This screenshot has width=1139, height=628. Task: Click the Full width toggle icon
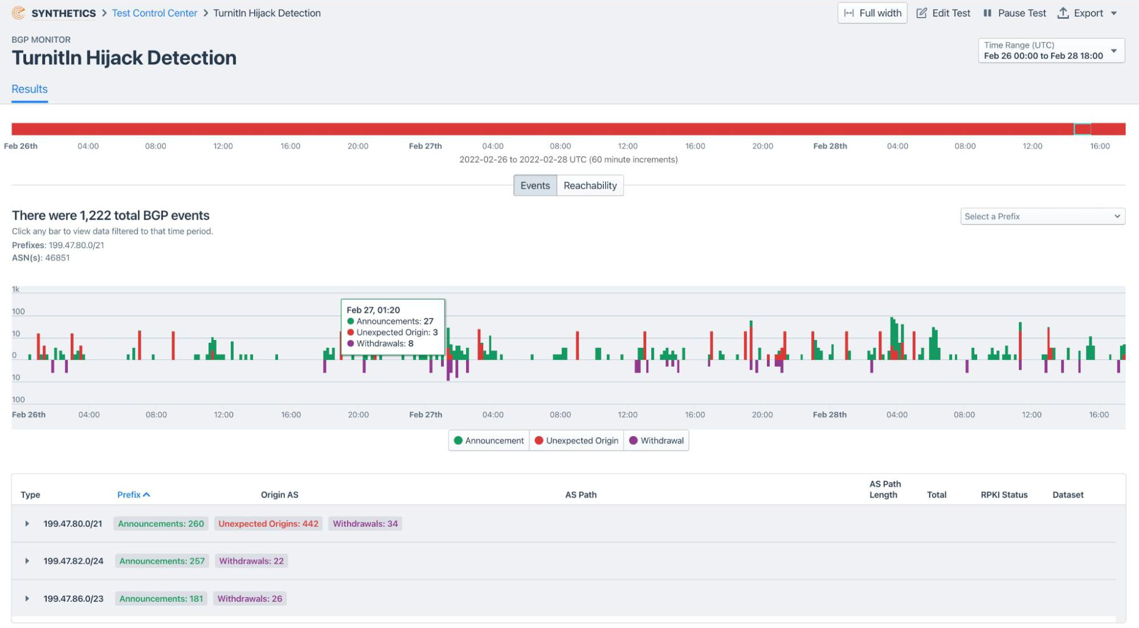(x=850, y=13)
